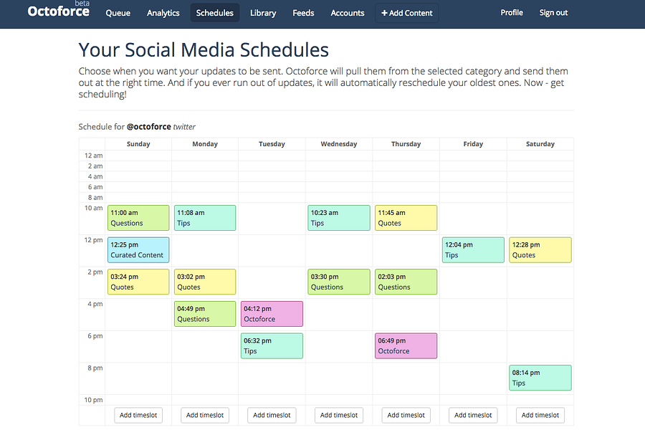Screen dimensions: 645x430
Task: Open Sunday 12:25 pm Curated Content slot
Action: (x=138, y=250)
